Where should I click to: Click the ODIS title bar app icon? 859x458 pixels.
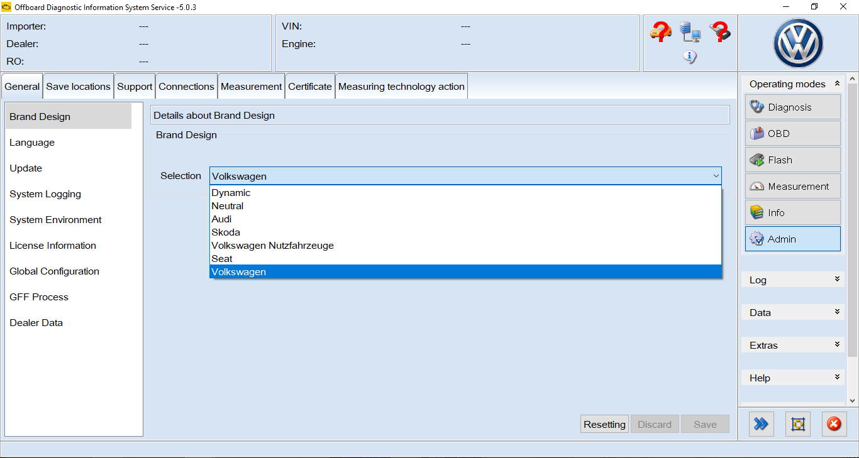pyautogui.click(x=6, y=6)
